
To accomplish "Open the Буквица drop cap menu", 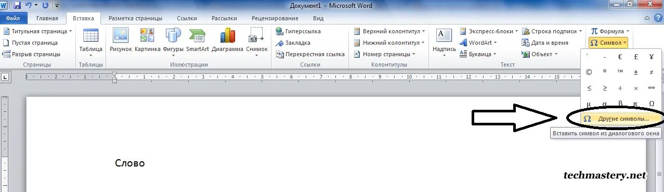I will (x=478, y=54).
